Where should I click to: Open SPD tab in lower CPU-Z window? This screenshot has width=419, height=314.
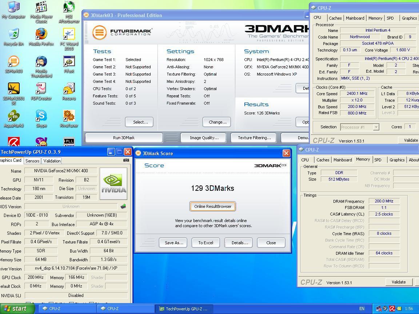[x=378, y=160]
